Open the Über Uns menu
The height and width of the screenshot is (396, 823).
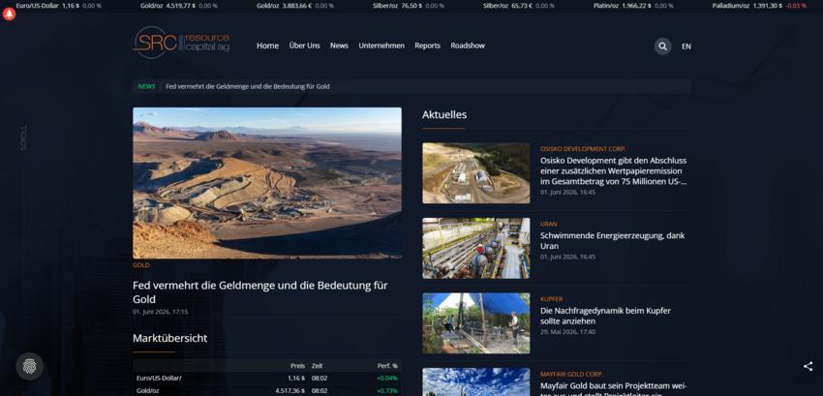[x=304, y=46]
